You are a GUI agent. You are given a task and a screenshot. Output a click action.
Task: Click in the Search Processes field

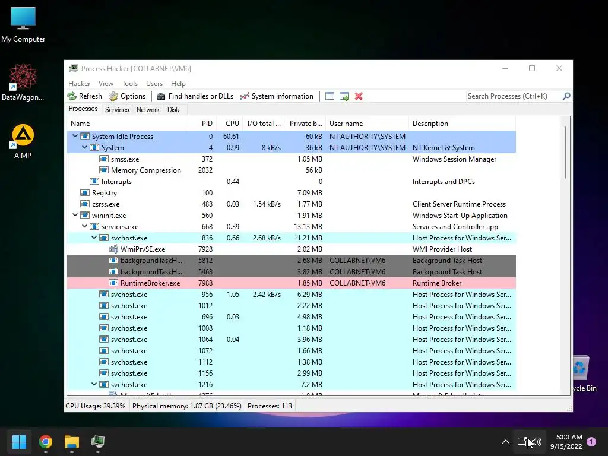pos(514,96)
